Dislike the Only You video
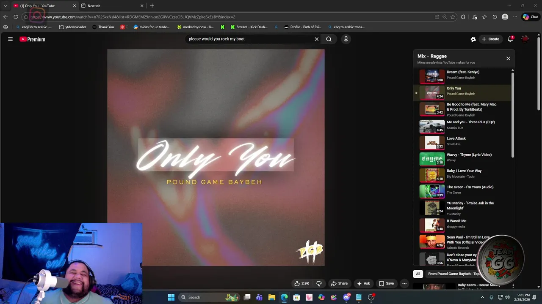 click(319, 283)
